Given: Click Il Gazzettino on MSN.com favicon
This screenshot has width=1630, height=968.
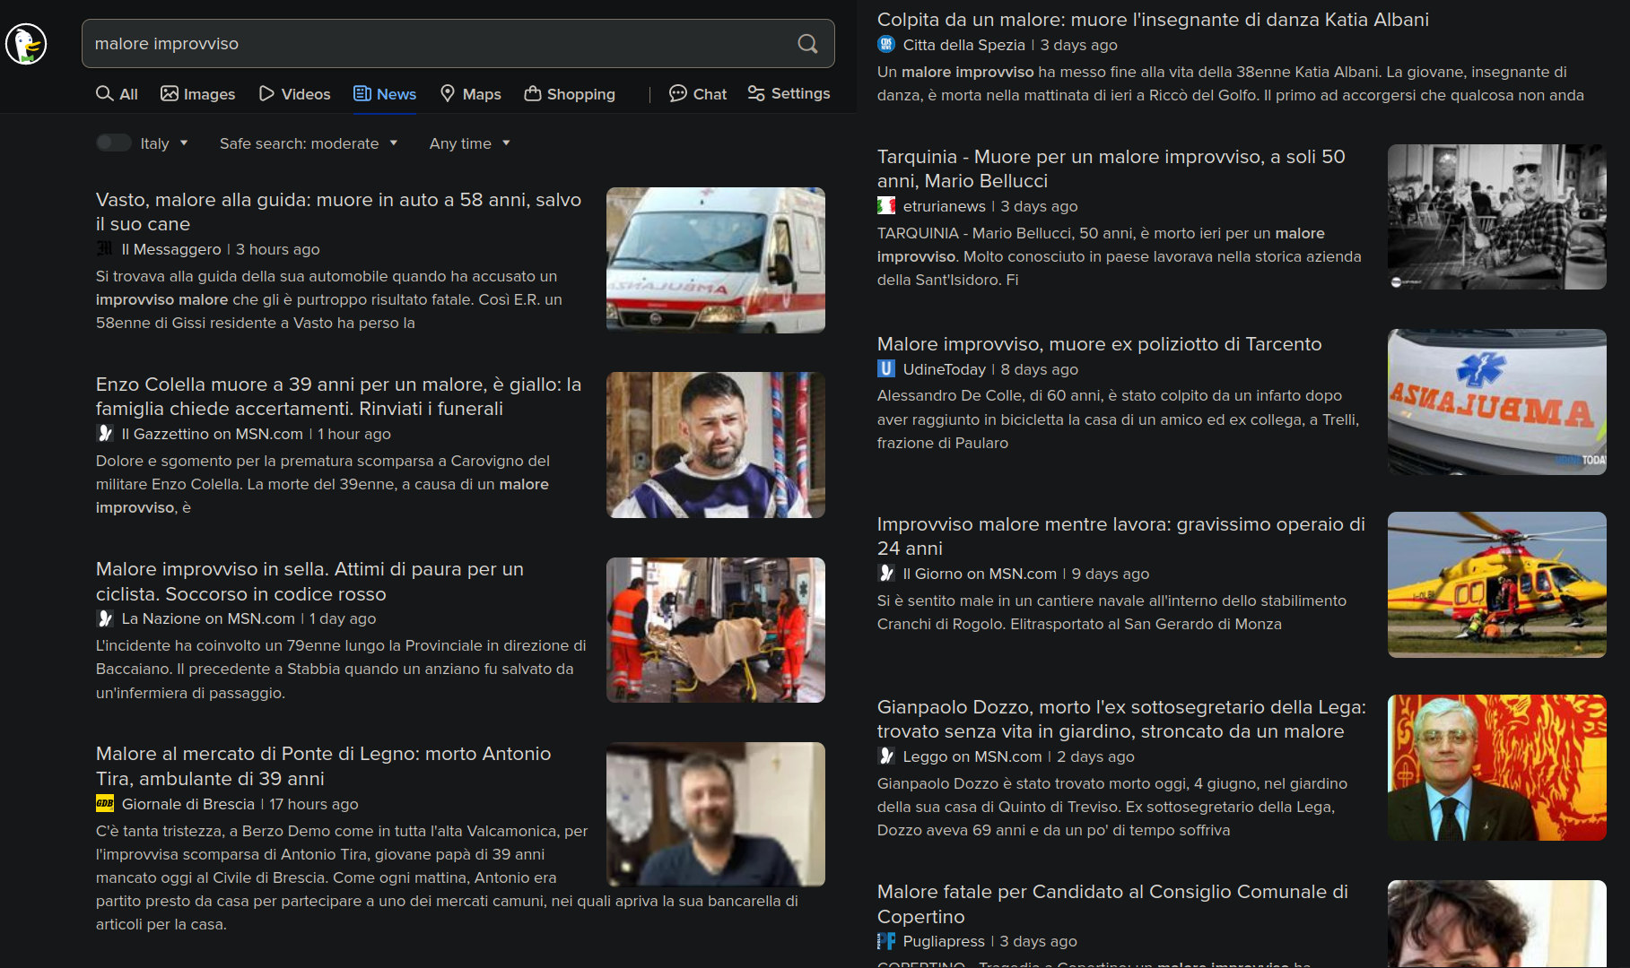Looking at the screenshot, I should (104, 434).
